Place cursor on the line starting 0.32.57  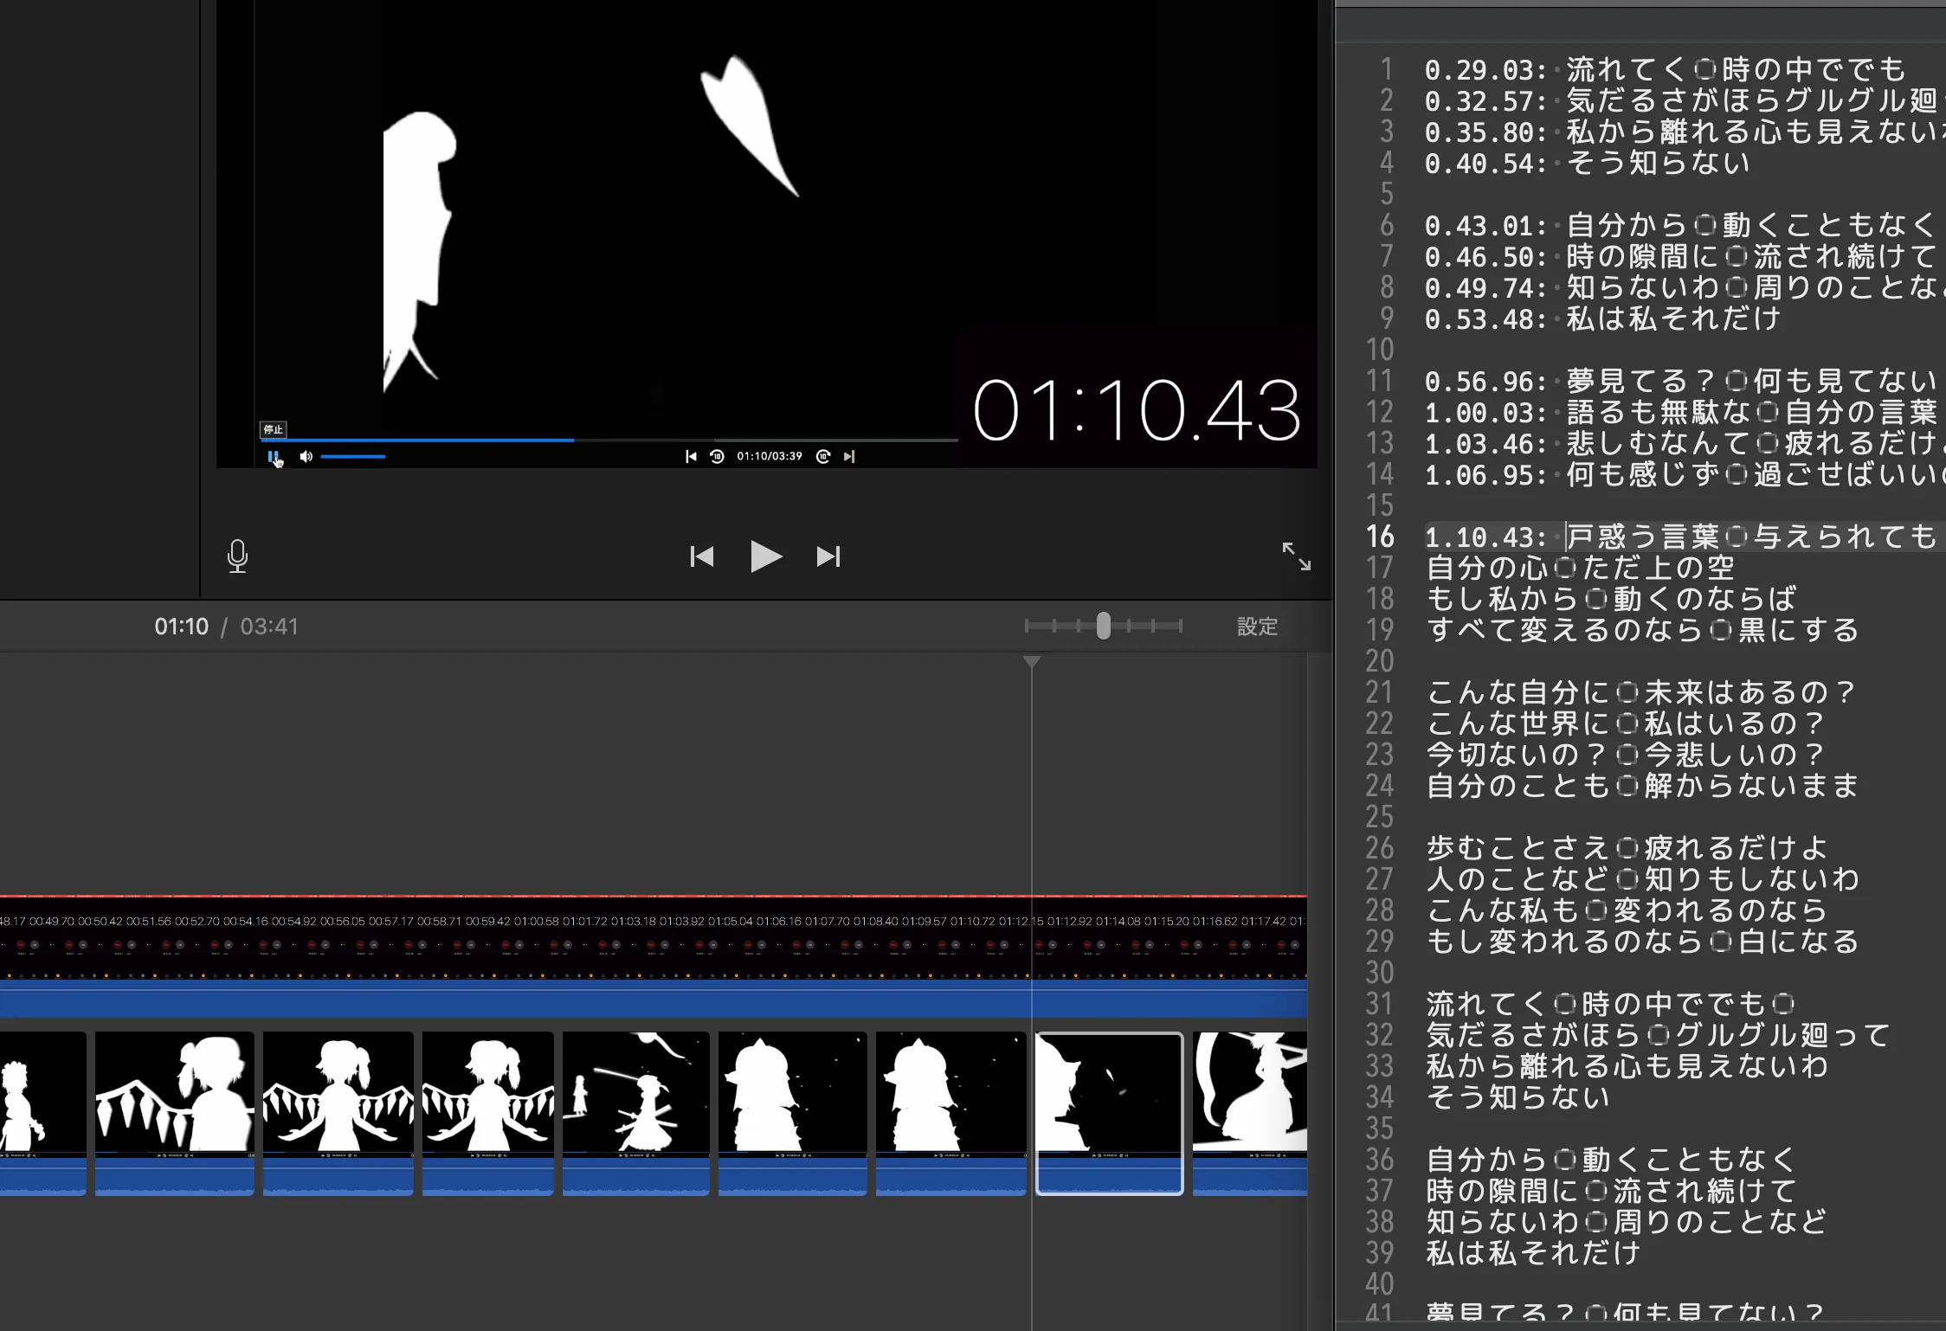click(1685, 100)
